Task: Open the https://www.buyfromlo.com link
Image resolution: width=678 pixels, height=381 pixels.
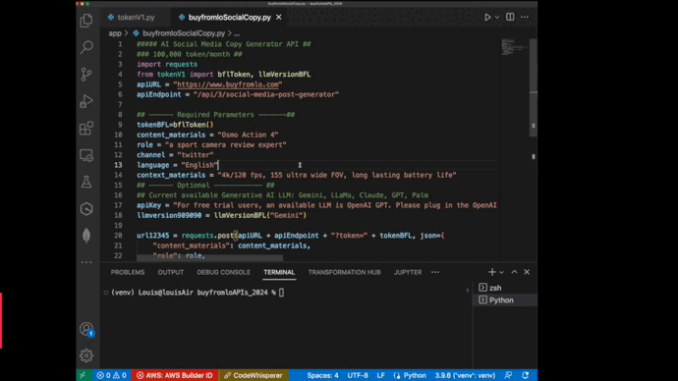Action: click(x=228, y=84)
